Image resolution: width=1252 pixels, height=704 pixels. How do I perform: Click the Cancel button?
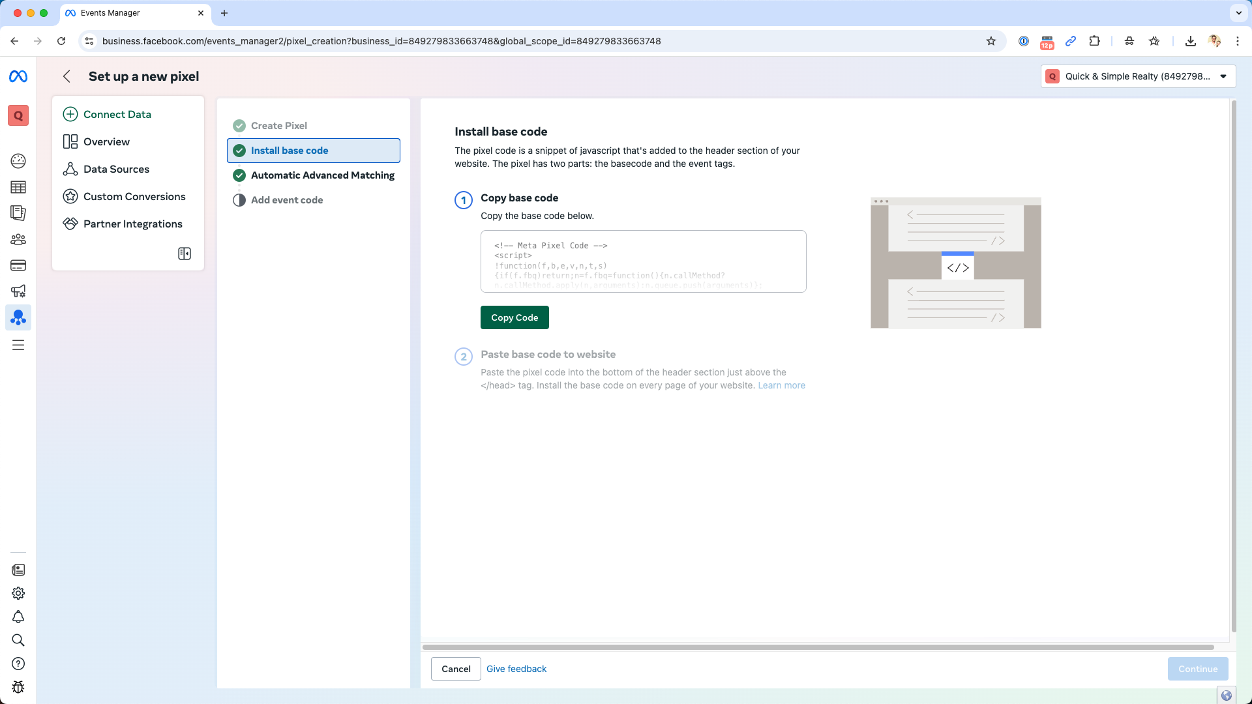(x=456, y=669)
